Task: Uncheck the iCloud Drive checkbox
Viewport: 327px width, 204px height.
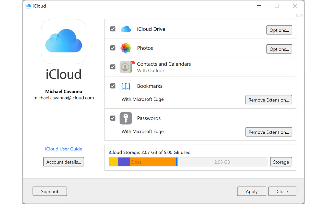Action: click(x=113, y=29)
